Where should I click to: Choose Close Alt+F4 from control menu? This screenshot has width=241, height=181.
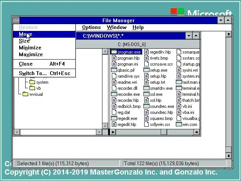[x=44, y=64]
